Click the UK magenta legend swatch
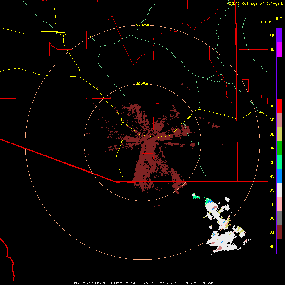285x285 pixels. coord(280,50)
